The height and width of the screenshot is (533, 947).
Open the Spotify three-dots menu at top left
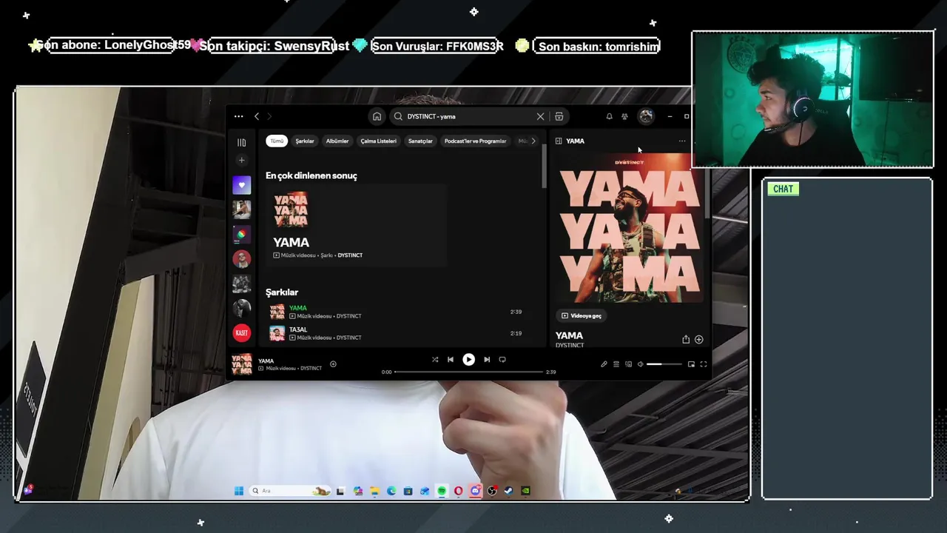238,116
